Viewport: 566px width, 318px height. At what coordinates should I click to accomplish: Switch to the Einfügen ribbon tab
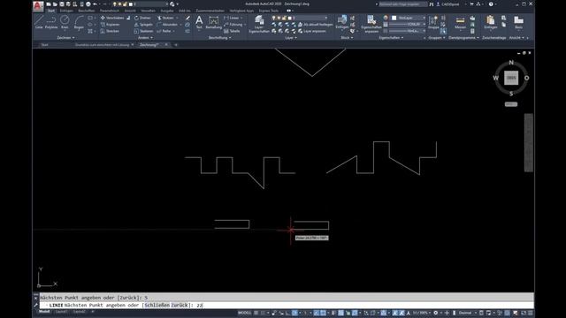point(66,11)
